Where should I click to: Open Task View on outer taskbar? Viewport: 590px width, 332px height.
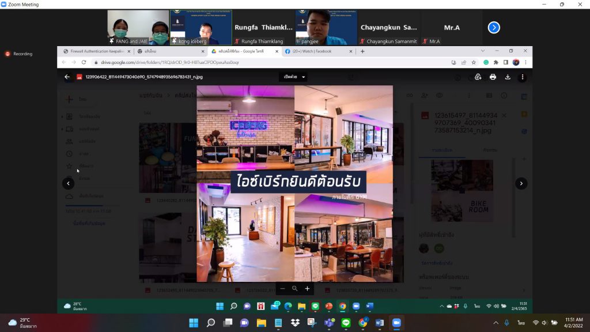coord(228,323)
